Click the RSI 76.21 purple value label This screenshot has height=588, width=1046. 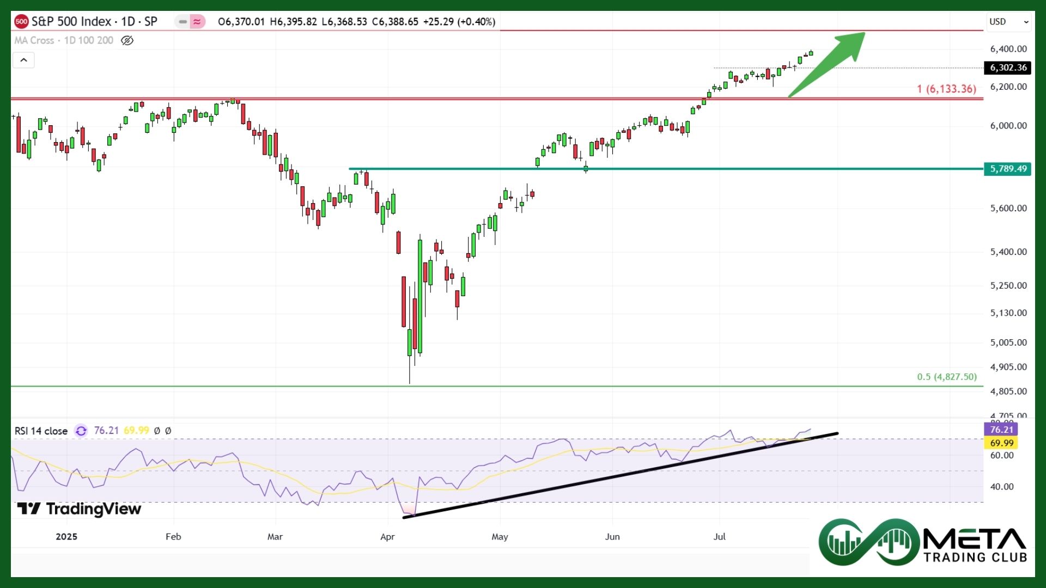1001,430
